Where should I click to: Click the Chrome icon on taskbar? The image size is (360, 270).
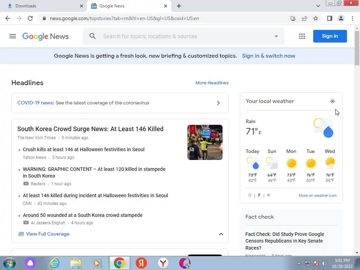point(120,263)
